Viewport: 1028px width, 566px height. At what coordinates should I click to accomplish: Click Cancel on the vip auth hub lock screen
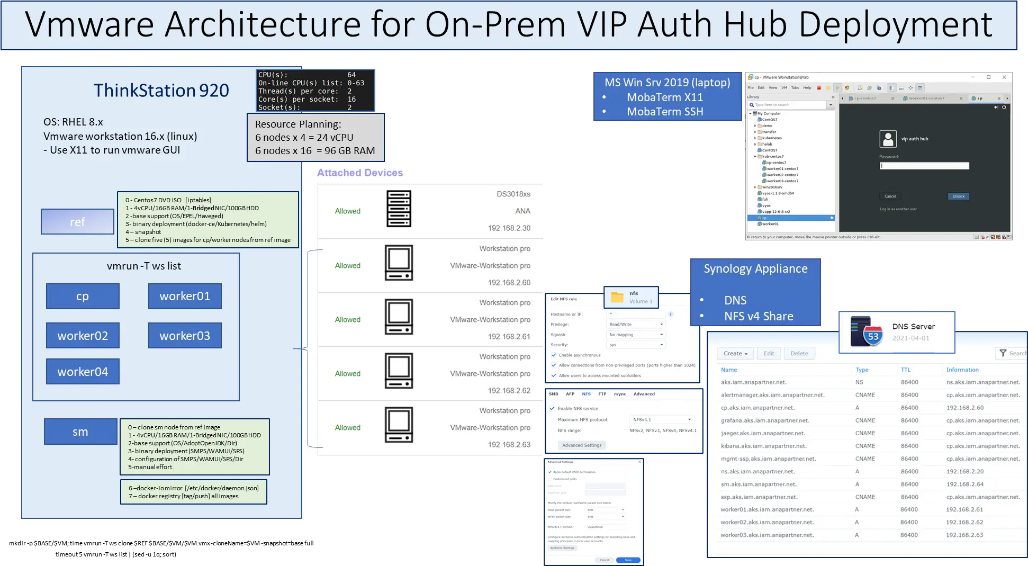890,196
